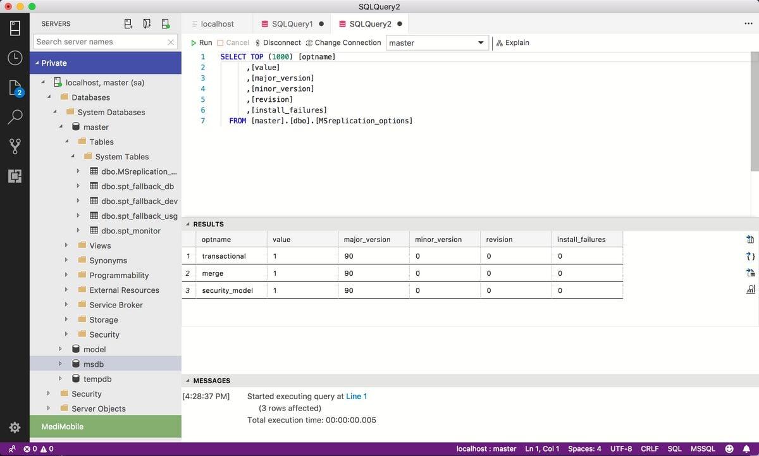The height and width of the screenshot is (456, 759).
Task: Click the New Server Group icon
Action: [147, 24]
